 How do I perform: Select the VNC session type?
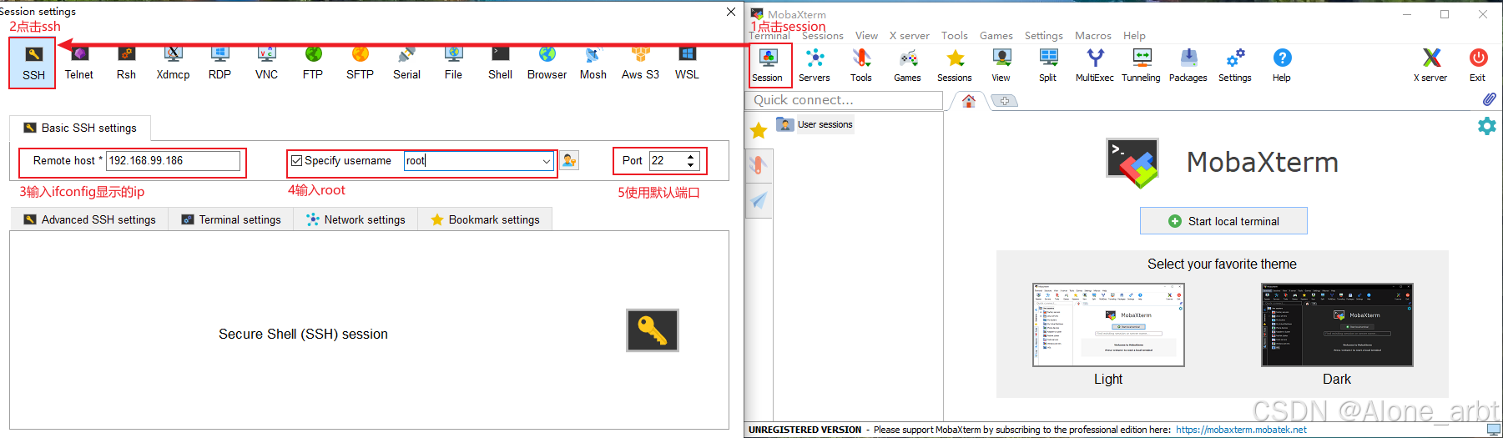266,64
